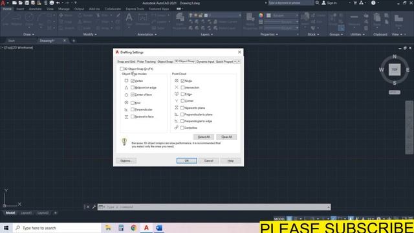This screenshot has width=414, height=233.
Task: Click the Undo arrow icon
Action: click(x=58, y=3)
